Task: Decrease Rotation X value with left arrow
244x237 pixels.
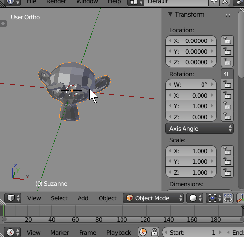Action: pyautogui.click(x=170, y=95)
